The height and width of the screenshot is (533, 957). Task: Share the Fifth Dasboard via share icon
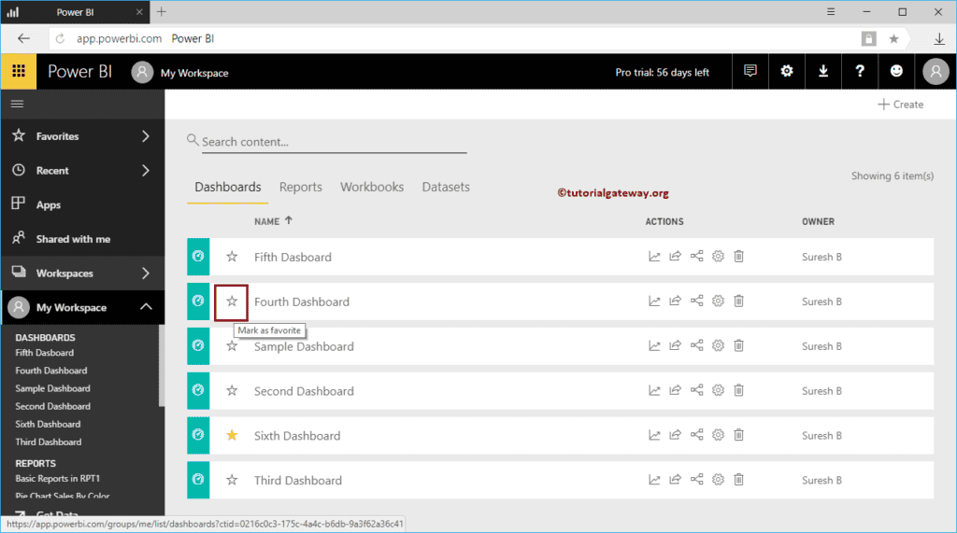(x=675, y=257)
